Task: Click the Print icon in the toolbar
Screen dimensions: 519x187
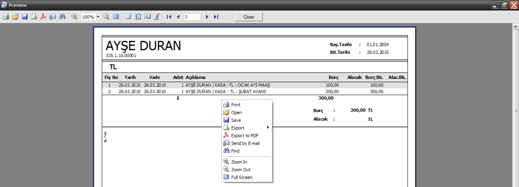Action: 6,17
